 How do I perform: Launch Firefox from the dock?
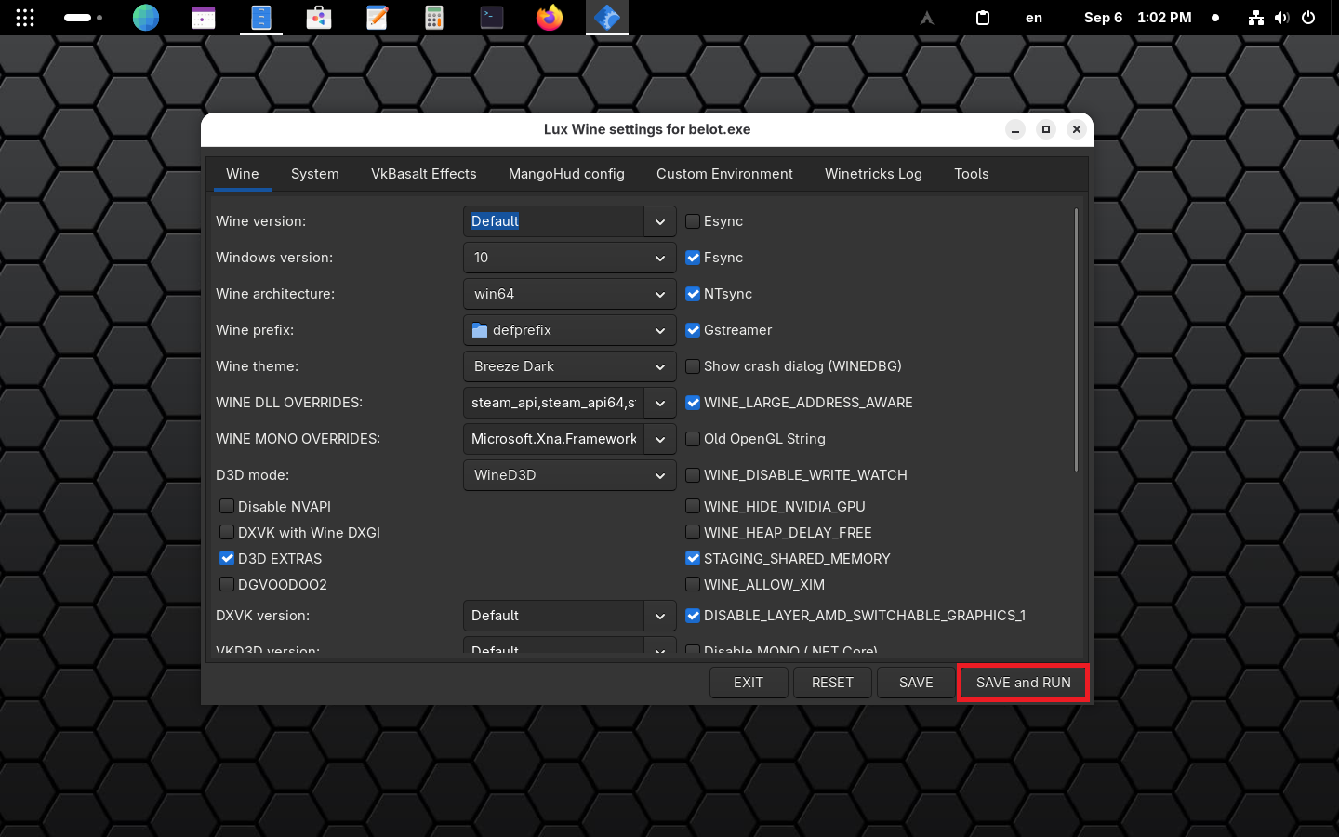550,18
